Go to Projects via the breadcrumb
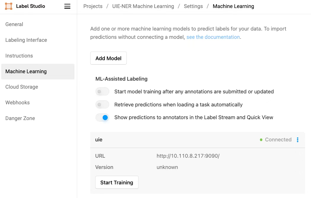 click(x=93, y=6)
